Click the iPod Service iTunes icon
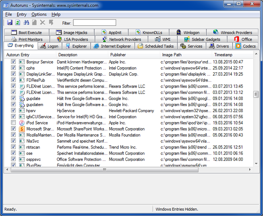Viewport: 263px width, 216px height. tap(22, 123)
